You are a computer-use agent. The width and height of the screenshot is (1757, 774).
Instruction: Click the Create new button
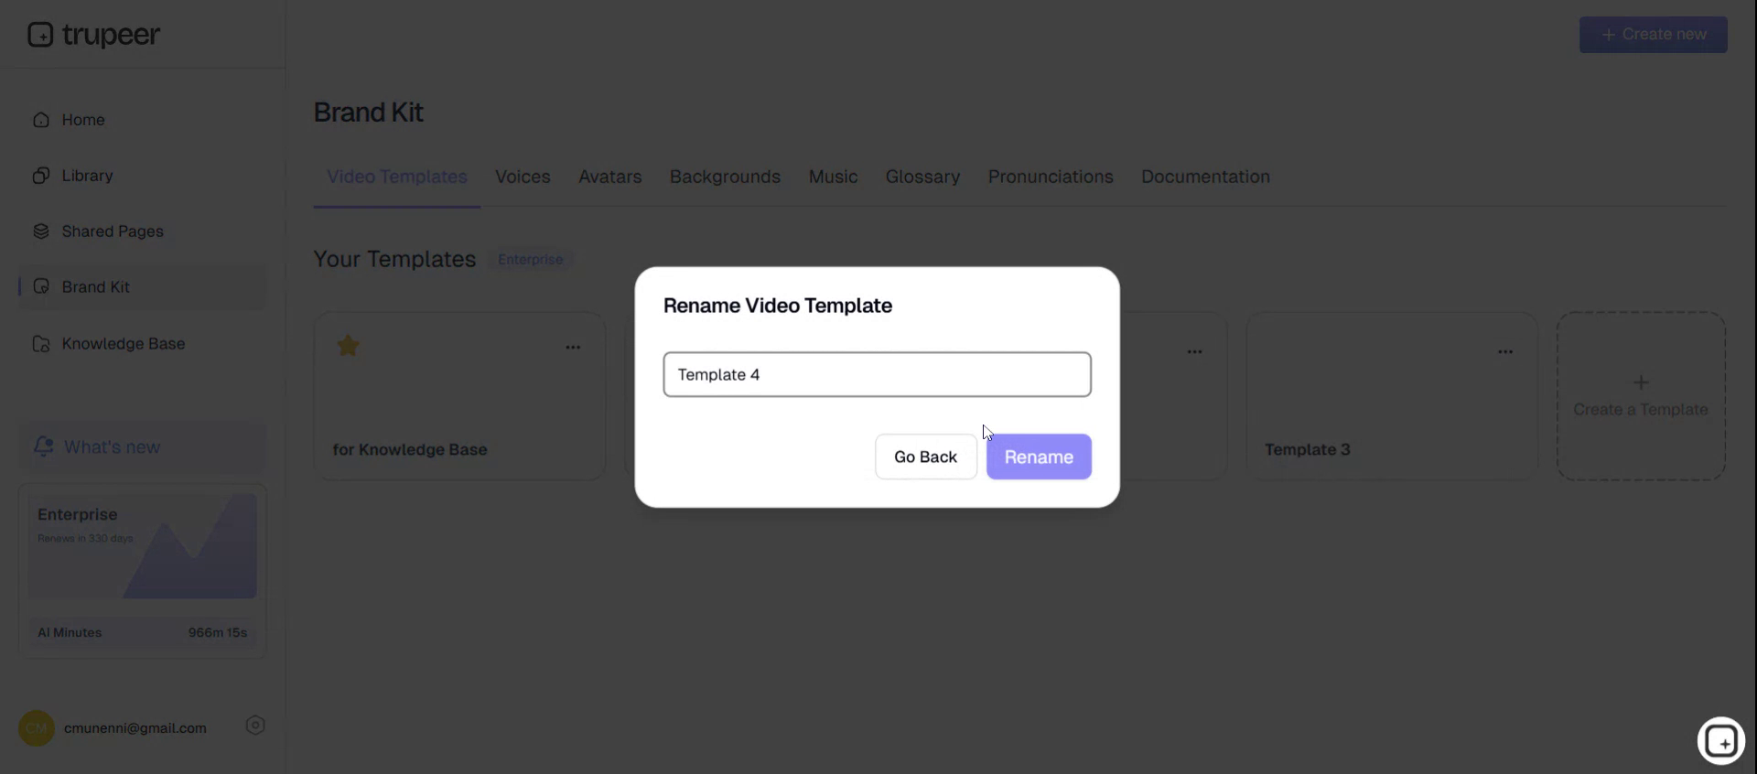(1653, 35)
